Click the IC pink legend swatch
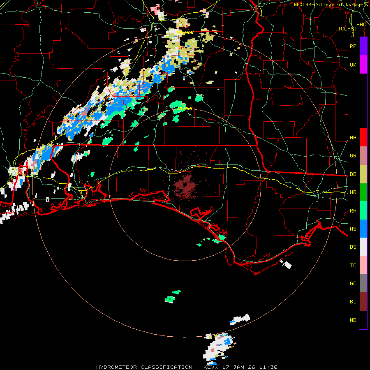The image size is (370, 370). tap(363, 265)
